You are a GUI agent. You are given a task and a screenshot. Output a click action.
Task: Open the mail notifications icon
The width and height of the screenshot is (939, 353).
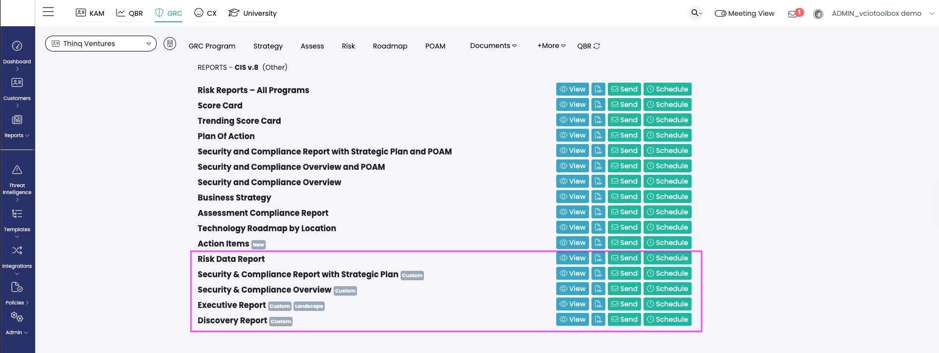[x=793, y=14]
